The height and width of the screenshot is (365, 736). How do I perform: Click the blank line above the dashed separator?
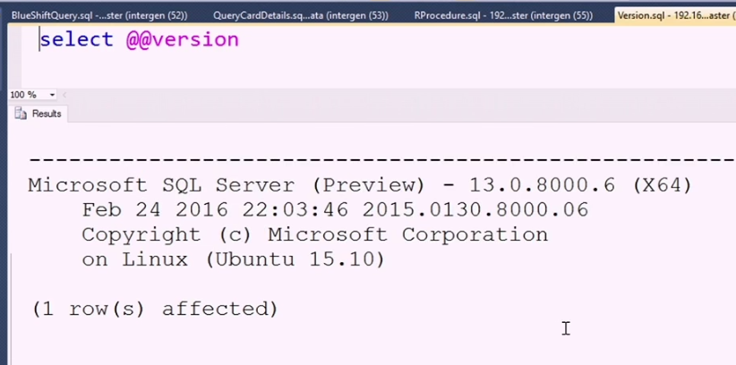tap(358, 139)
